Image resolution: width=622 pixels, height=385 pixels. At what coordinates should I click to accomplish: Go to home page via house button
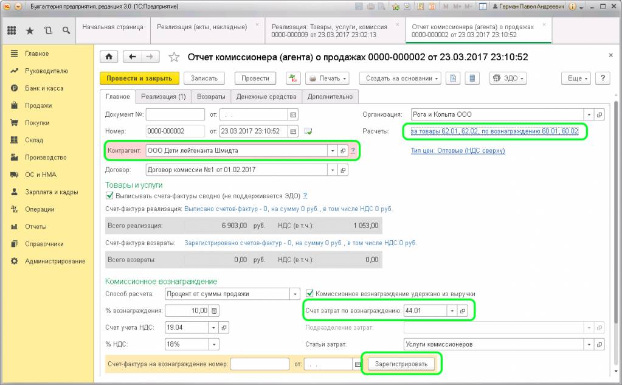(x=109, y=57)
